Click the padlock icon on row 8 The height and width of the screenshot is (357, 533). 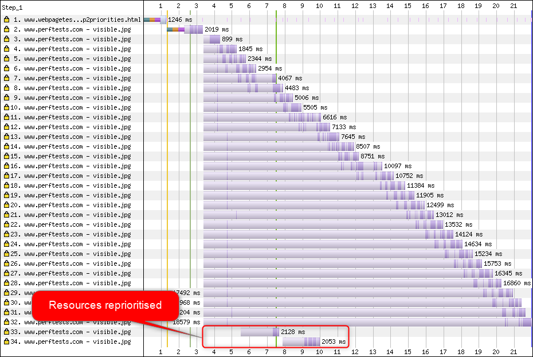(6, 88)
